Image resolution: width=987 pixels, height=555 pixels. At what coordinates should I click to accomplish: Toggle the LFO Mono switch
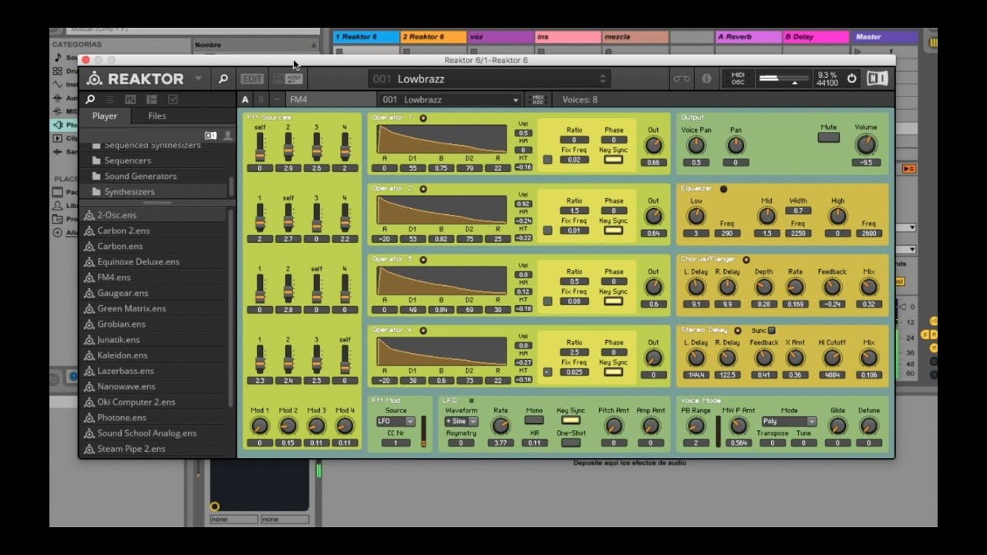[534, 420]
